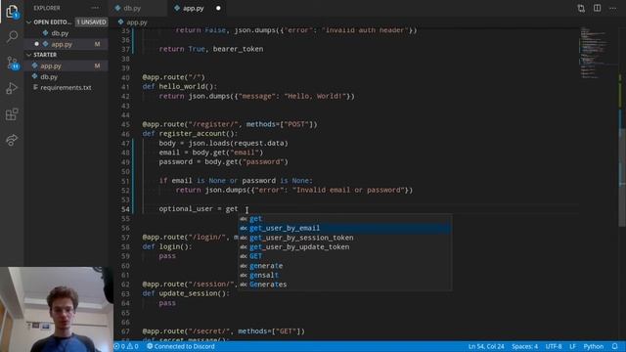Click errors and warnings count in status bar
Image resolution: width=626 pixels, height=352 pixels.
(126, 346)
